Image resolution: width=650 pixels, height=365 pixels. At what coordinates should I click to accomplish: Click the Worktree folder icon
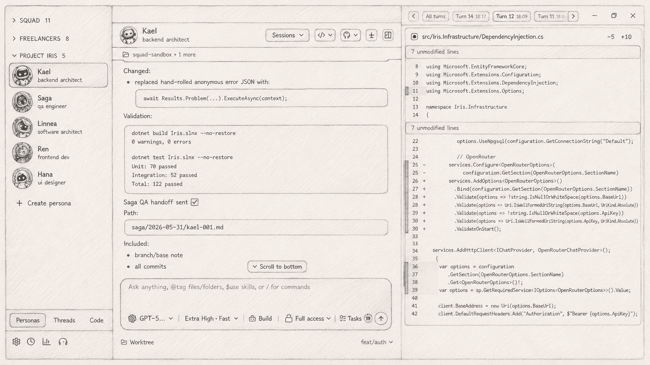(x=124, y=342)
